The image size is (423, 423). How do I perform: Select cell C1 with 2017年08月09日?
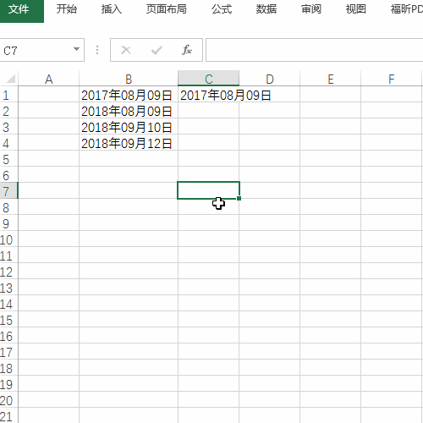(209, 95)
